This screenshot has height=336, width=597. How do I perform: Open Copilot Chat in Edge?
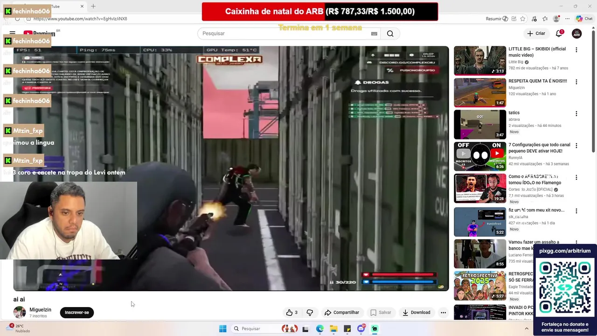[584, 19]
